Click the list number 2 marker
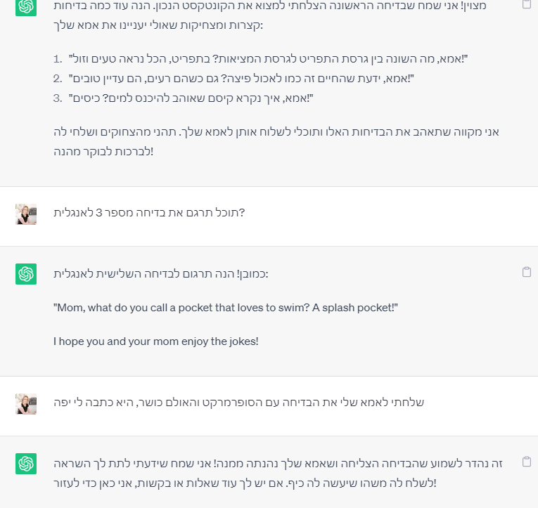This screenshot has width=538, height=508. 58,79
